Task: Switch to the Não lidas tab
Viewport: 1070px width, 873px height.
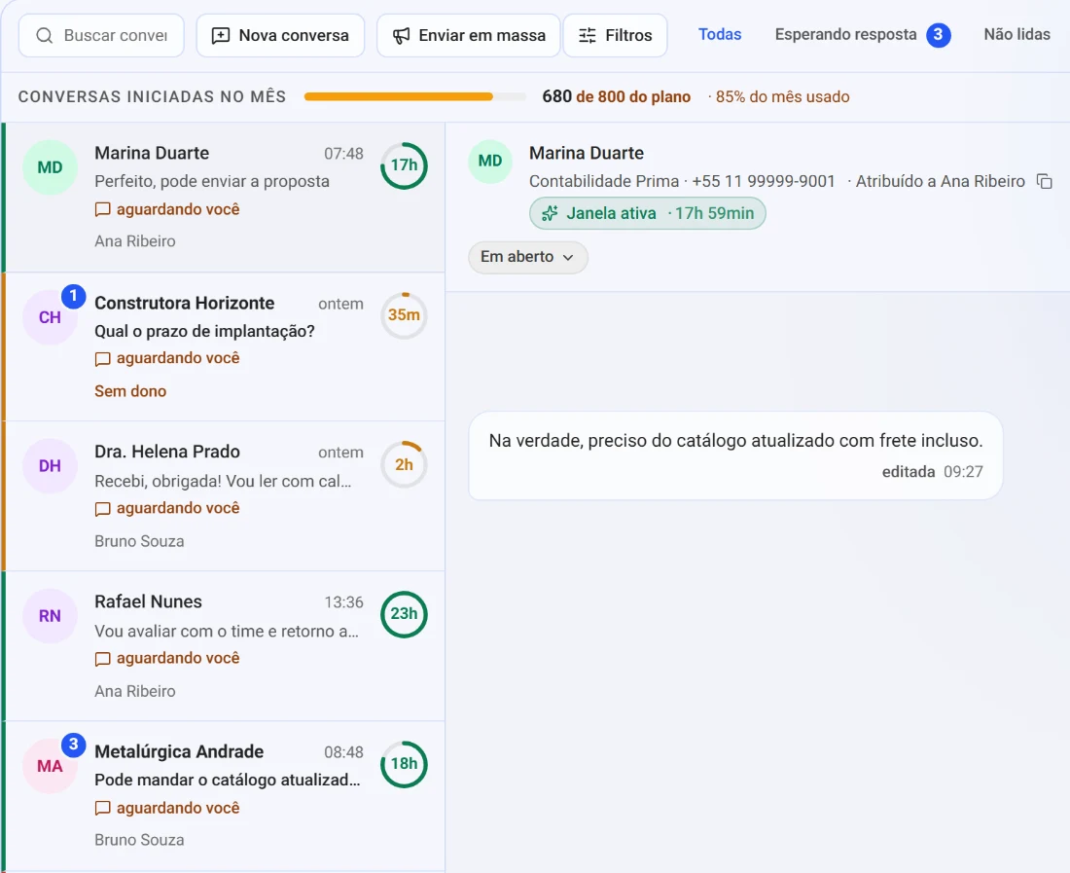Action: click(x=1016, y=34)
